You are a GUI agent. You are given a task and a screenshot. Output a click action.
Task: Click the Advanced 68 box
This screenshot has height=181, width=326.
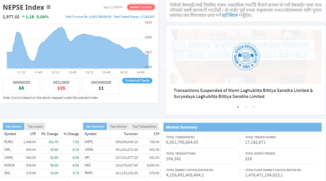coord(21,86)
